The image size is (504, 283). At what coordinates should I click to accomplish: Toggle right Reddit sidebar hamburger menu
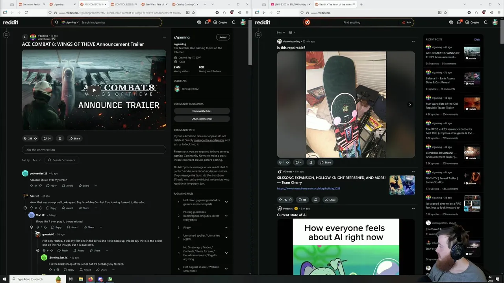pos(258,35)
